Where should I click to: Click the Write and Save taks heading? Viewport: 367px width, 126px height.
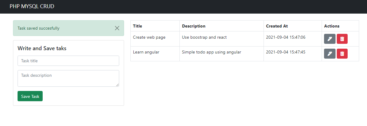click(42, 48)
